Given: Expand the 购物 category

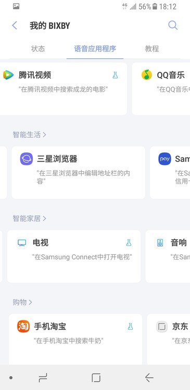Looking at the screenshot, I should point(22,303).
